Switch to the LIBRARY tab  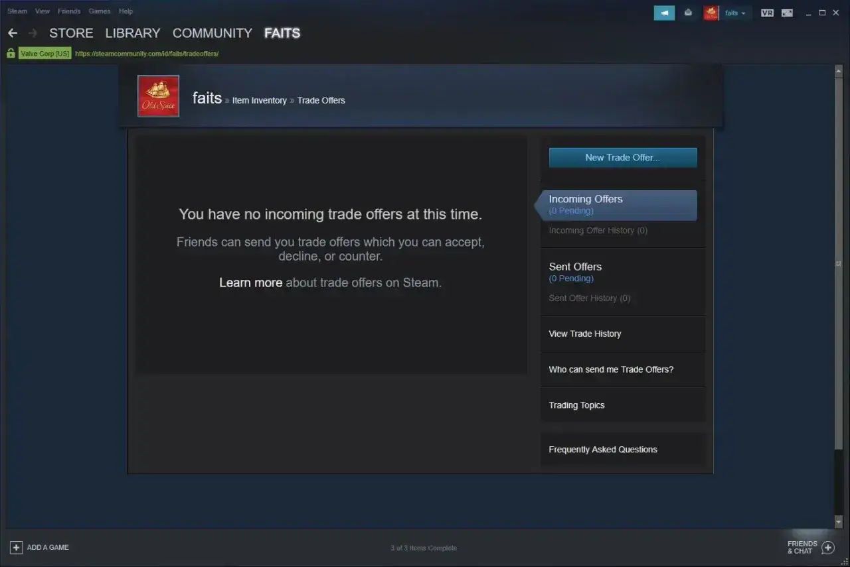(x=133, y=33)
